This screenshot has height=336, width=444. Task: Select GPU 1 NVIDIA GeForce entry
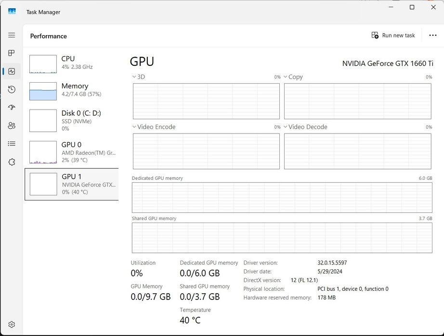coord(72,184)
